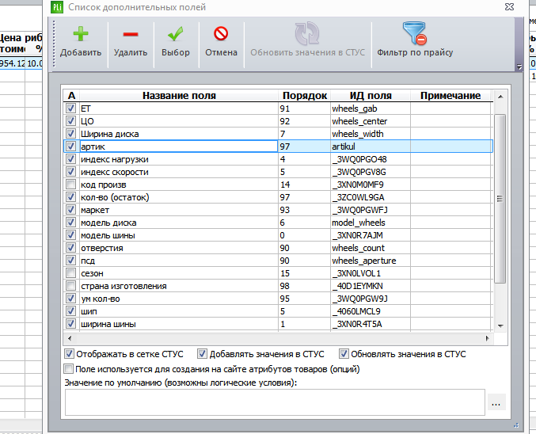This screenshot has height=434, width=536.
Task: Click the red minus Удалить icon
Action: point(131,34)
